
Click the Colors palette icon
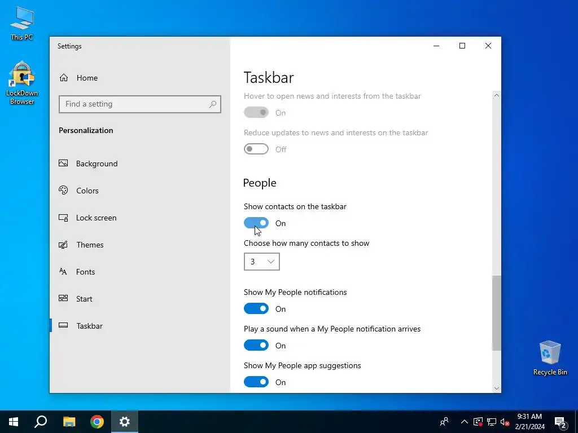[63, 191]
